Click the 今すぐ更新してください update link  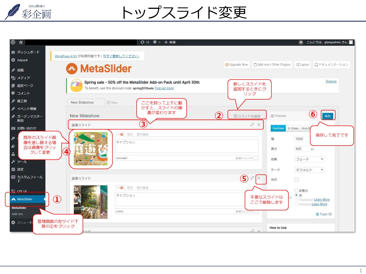coord(121,56)
